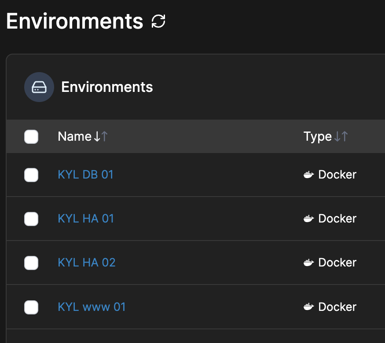Image resolution: width=385 pixels, height=343 pixels.
Task: Tick the checkbox for KYL DB 01
Action: [31, 175]
